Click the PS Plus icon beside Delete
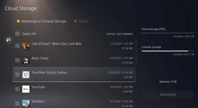 point(76,21)
